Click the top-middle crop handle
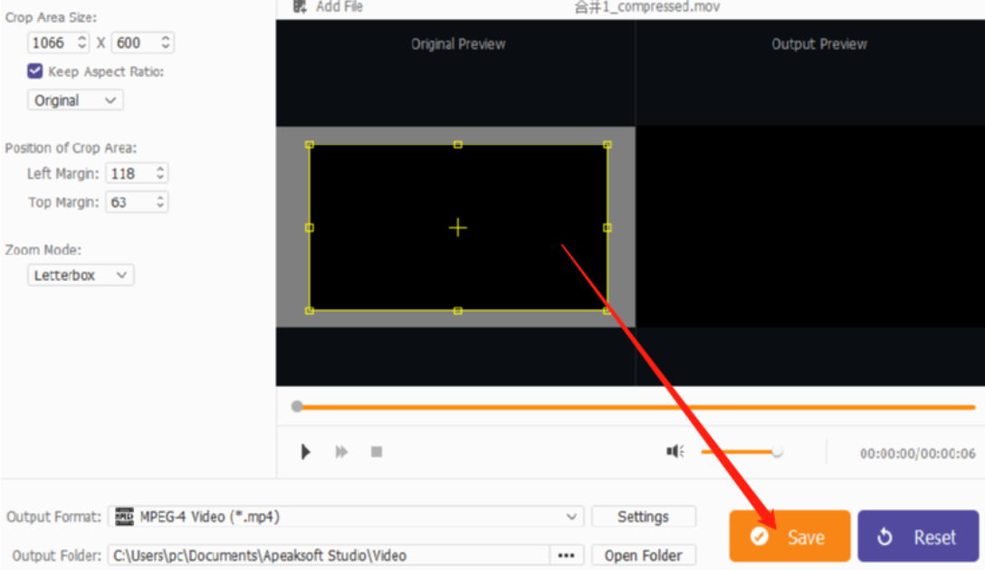 458,145
